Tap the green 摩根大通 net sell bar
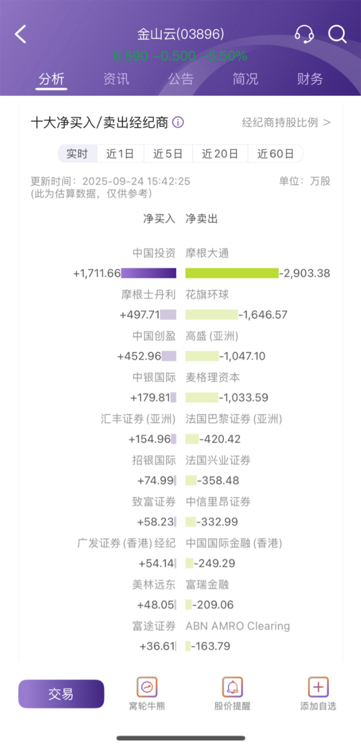The image size is (361, 748). 232,273
